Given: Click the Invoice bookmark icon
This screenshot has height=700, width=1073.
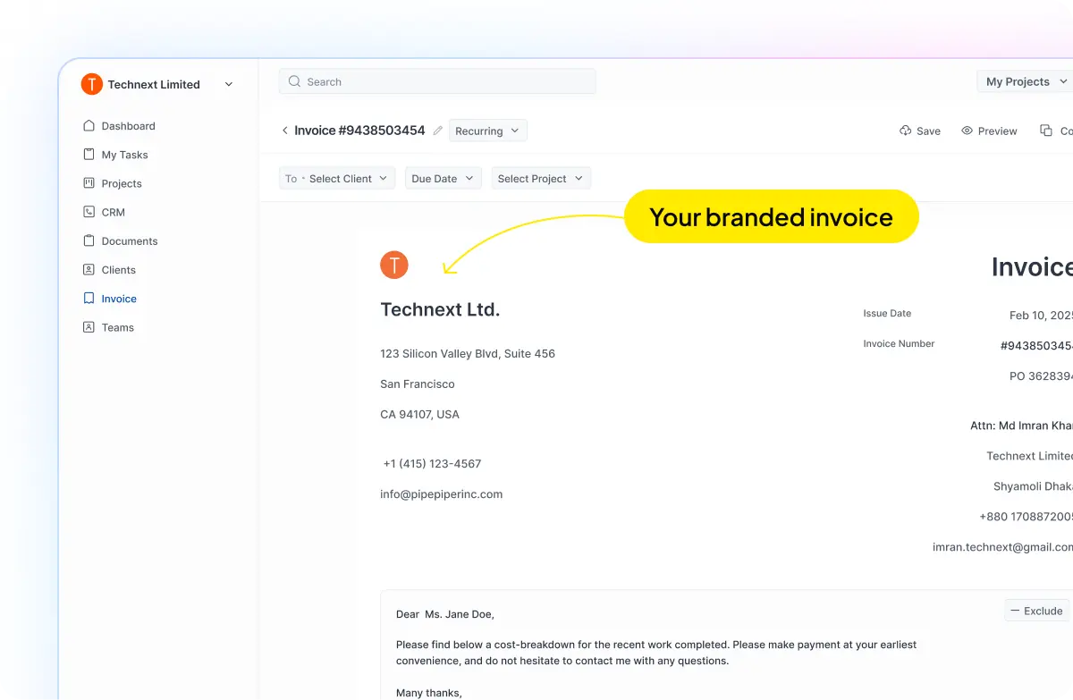Looking at the screenshot, I should pyautogui.click(x=89, y=298).
